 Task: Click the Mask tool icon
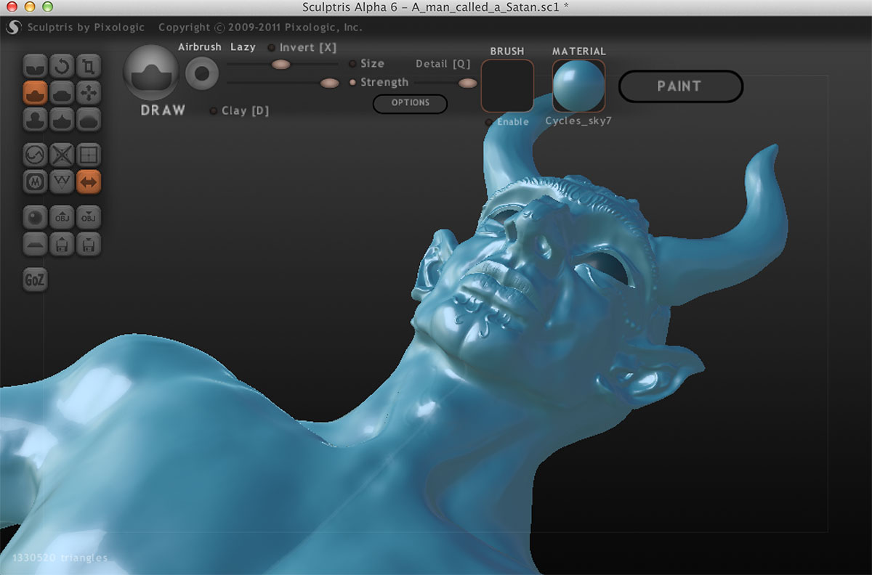(x=35, y=181)
